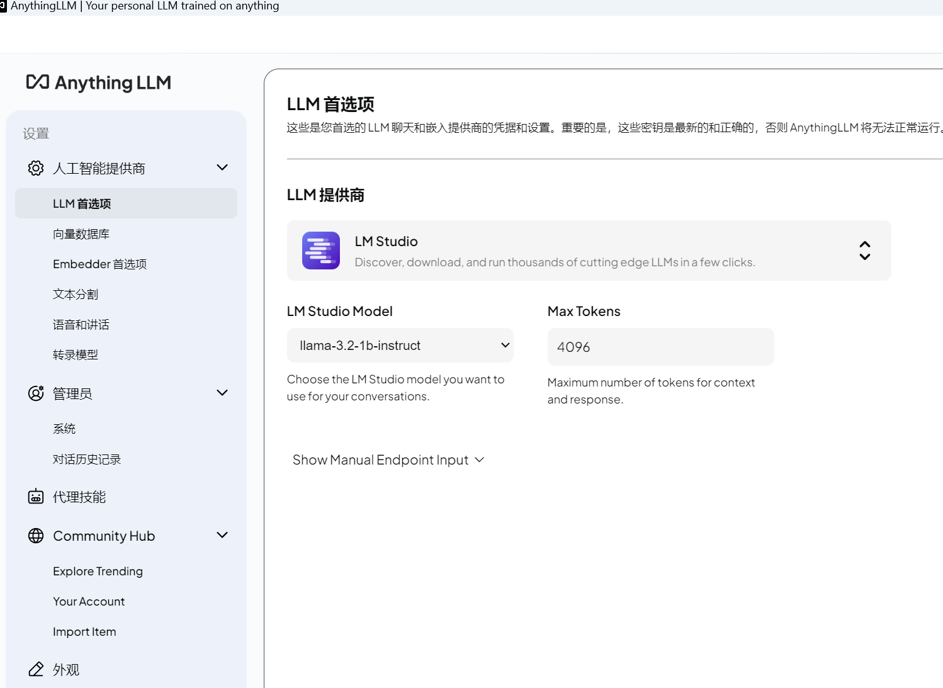The height and width of the screenshot is (688, 943).
Task: Open the LM Studio Model dropdown
Action: click(x=400, y=346)
